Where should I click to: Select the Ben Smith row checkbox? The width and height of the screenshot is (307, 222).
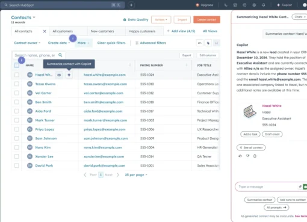coord(17,102)
